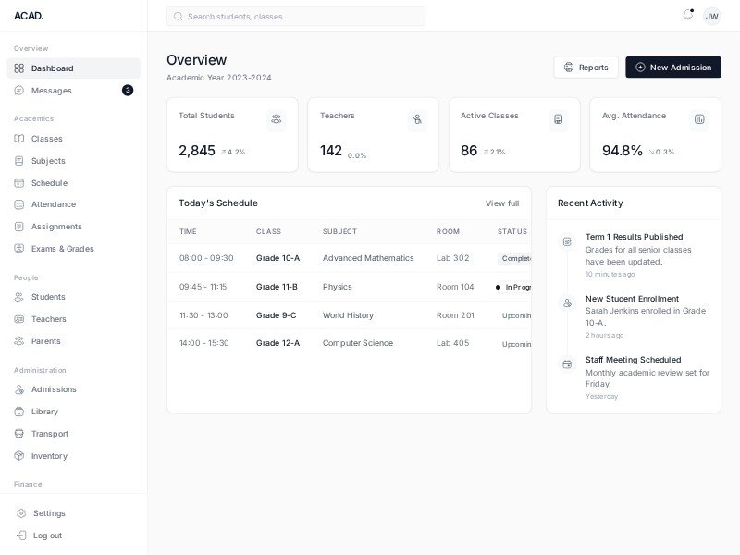Click the Term 1 Results activity icon
This screenshot has height=555, width=740.
567,241
